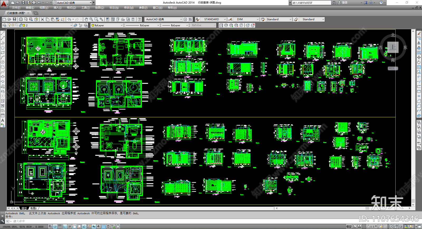The height and width of the screenshot is (229, 422).
Task: Click the WCS label under ViewCube
Action: pos(391,68)
